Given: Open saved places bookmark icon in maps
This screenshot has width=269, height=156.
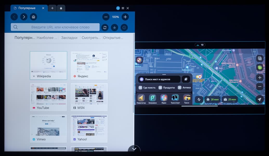Looking at the screenshot, I should pyautogui.click(x=186, y=79).
